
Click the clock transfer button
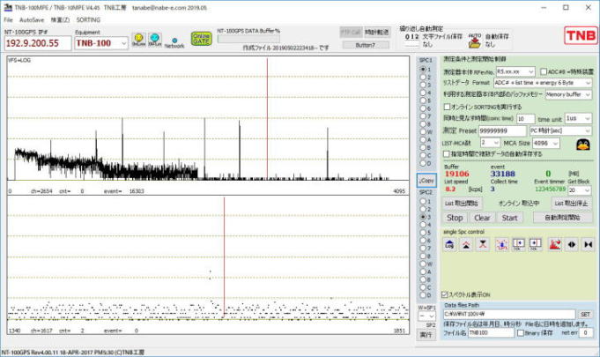(x=376, y=33)
